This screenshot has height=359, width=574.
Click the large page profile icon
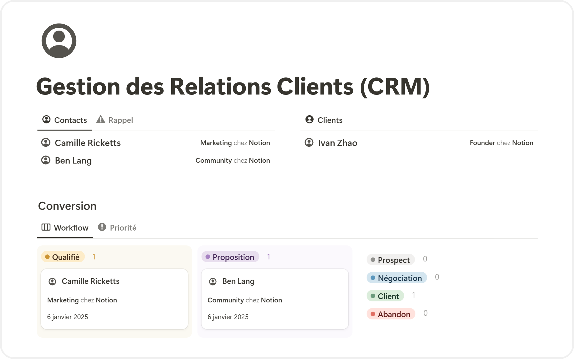coord(59,41)
